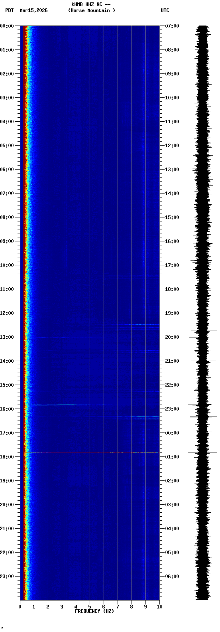Screen dimensions: 220x632
Task: Click the PDT timezone label
Action: point(10,10)
